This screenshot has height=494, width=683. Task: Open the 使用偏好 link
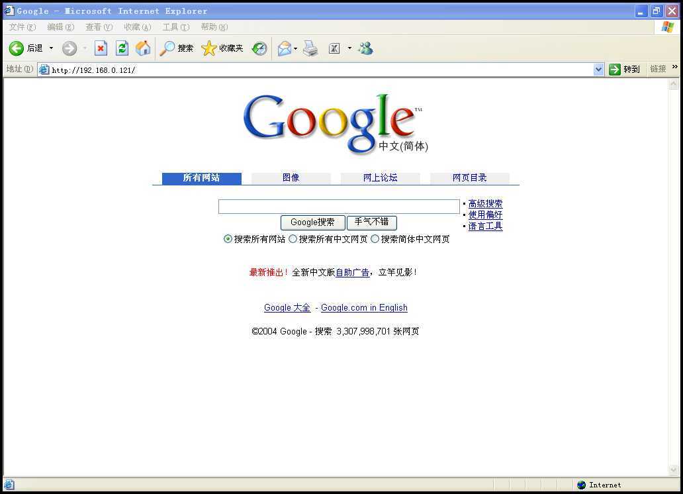coord(485,215)
